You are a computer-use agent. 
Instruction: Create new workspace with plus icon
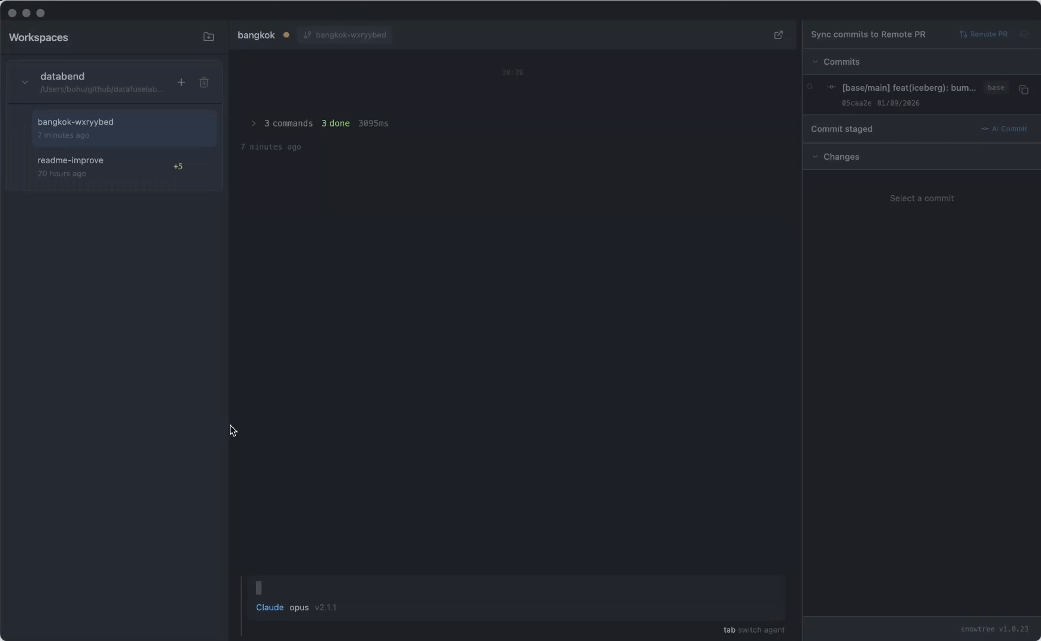point(181,82)
